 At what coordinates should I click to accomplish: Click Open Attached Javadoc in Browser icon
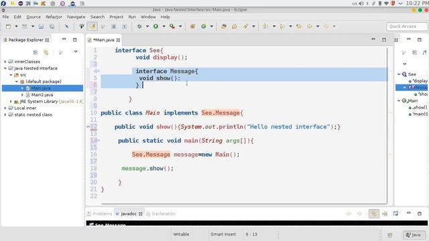click(395, 214)
